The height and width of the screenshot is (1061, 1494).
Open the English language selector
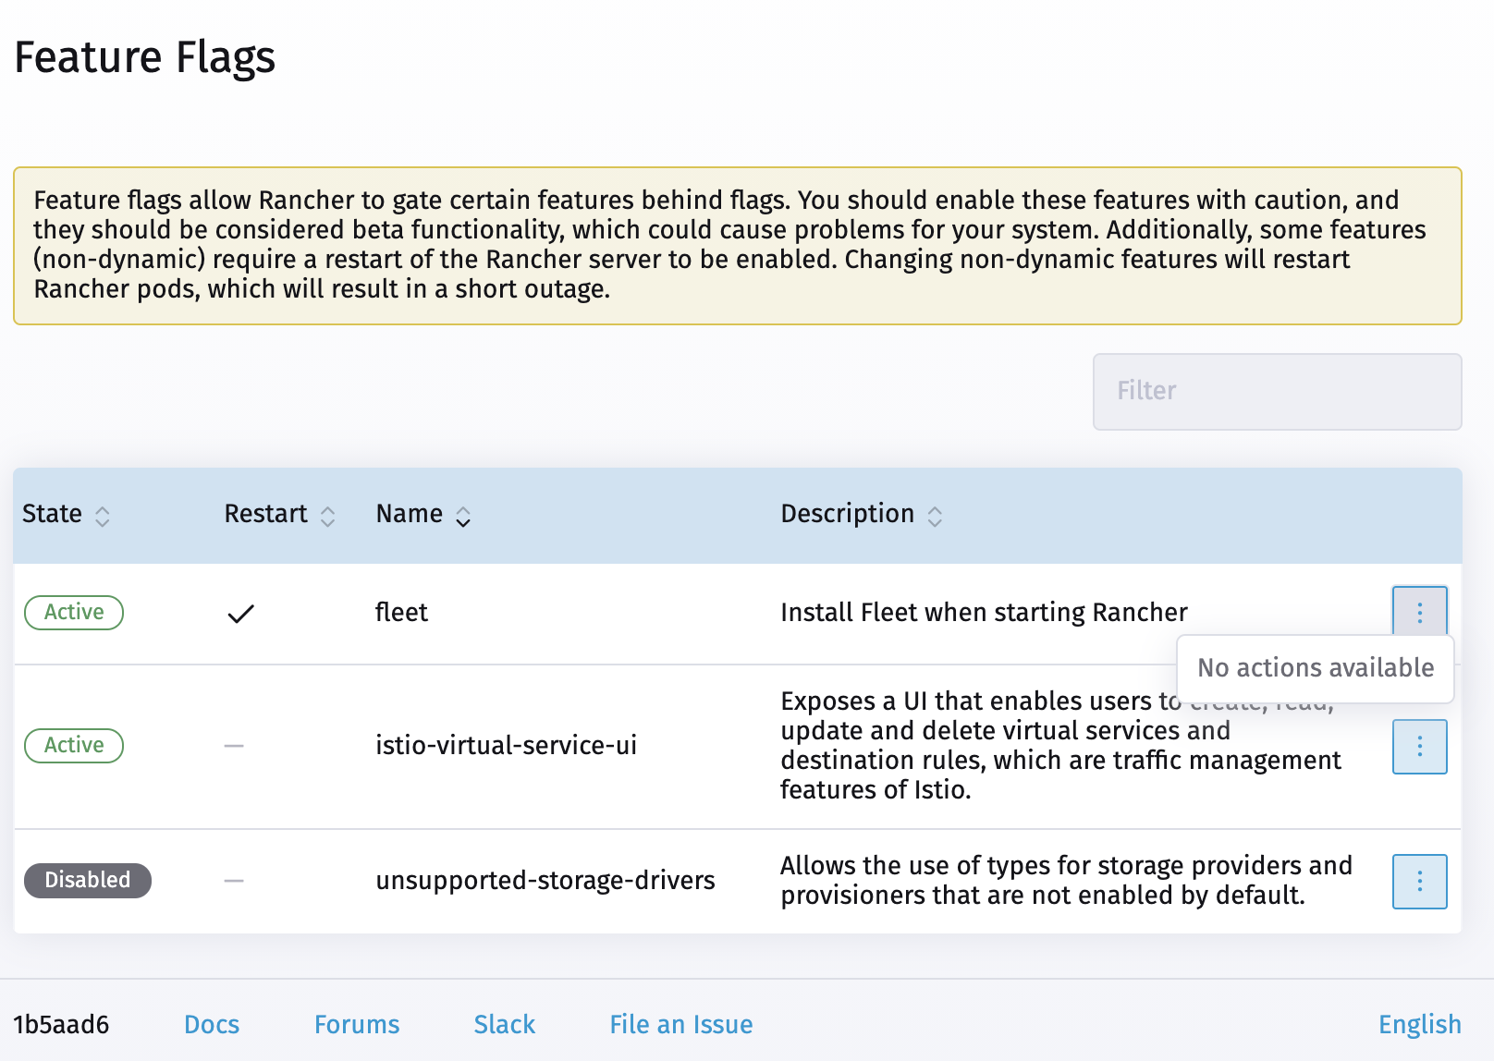[x=1418, y=1024]
